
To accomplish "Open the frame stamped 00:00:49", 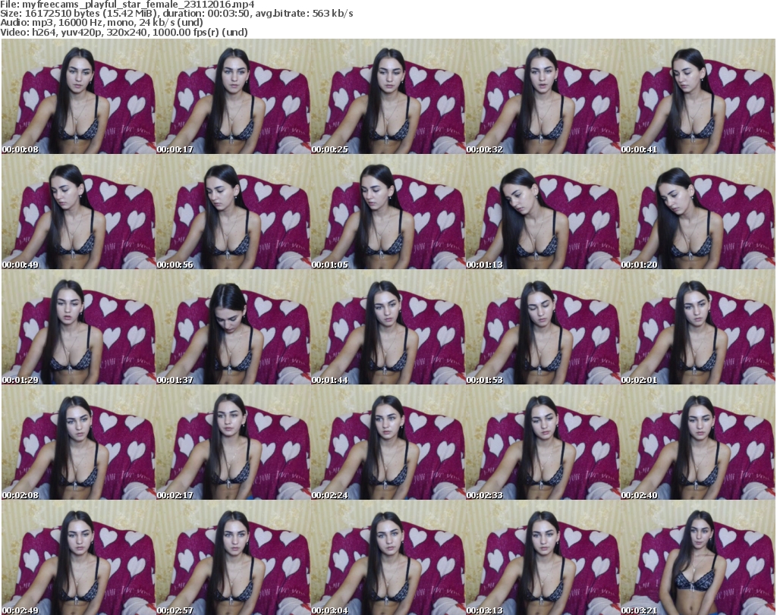I will click(x=78, y=212).
